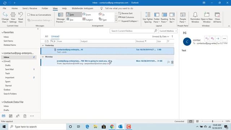The width and height of the screenshot is (231, 130).
Task: Switch to Tasks in navigation bar
Action: 25,116
